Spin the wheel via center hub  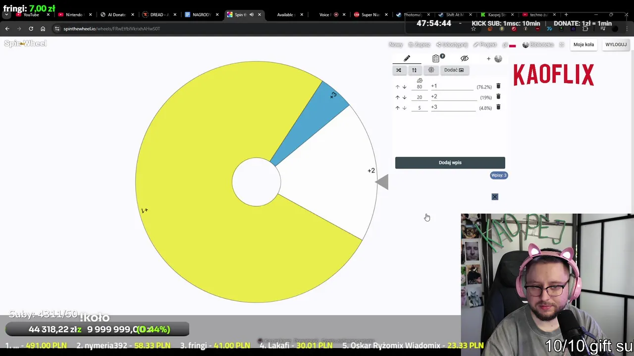click(x=257, y=182)
